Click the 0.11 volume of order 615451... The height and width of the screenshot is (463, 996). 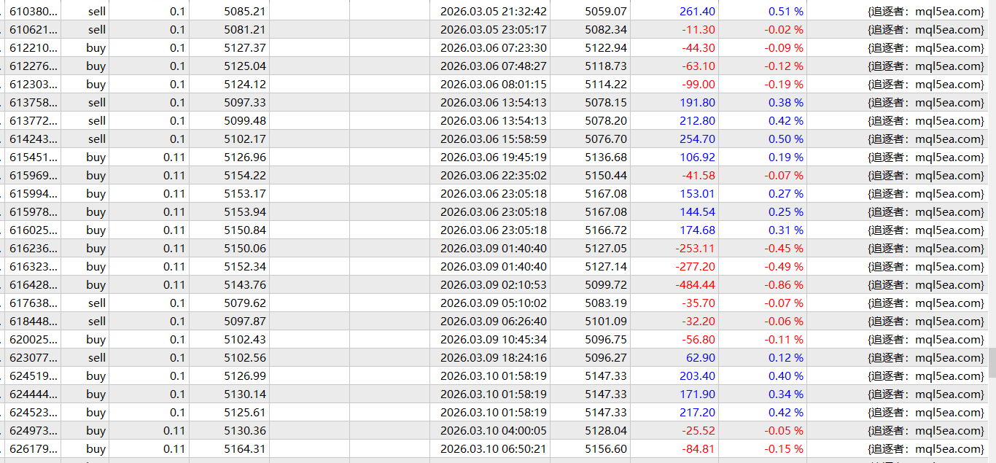coord(174,157)
